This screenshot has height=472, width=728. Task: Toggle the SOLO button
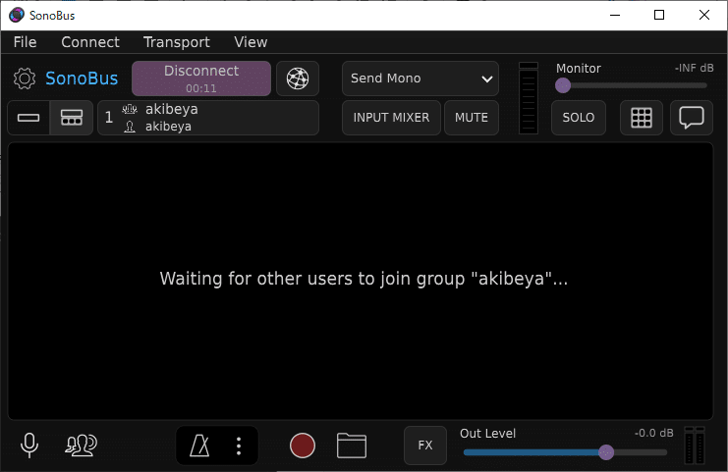pos(578,118)
